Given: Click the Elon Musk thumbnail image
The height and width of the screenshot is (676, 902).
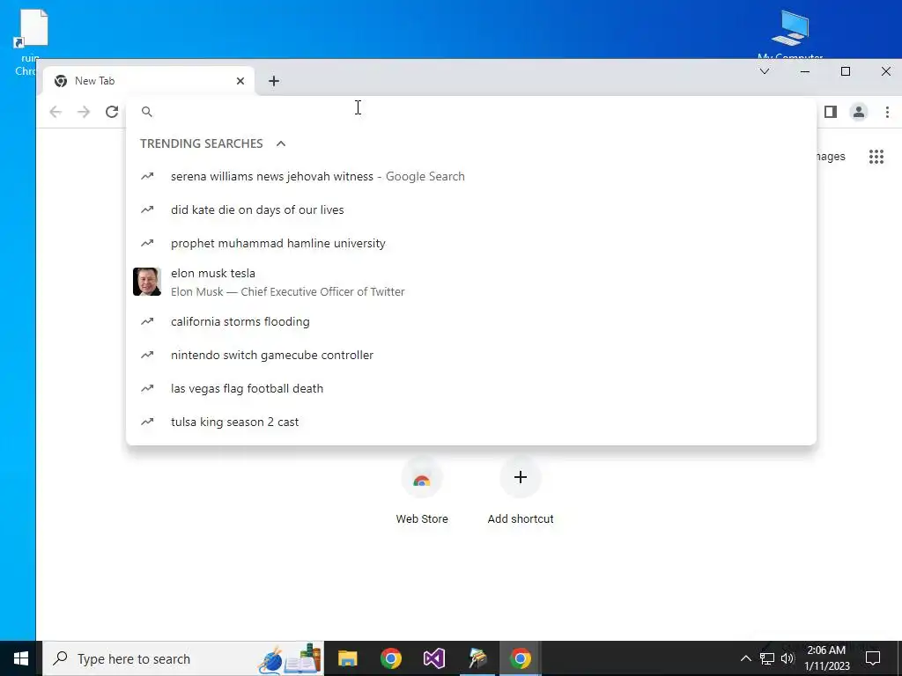Looking at the screenshot, I should [147, 282].
